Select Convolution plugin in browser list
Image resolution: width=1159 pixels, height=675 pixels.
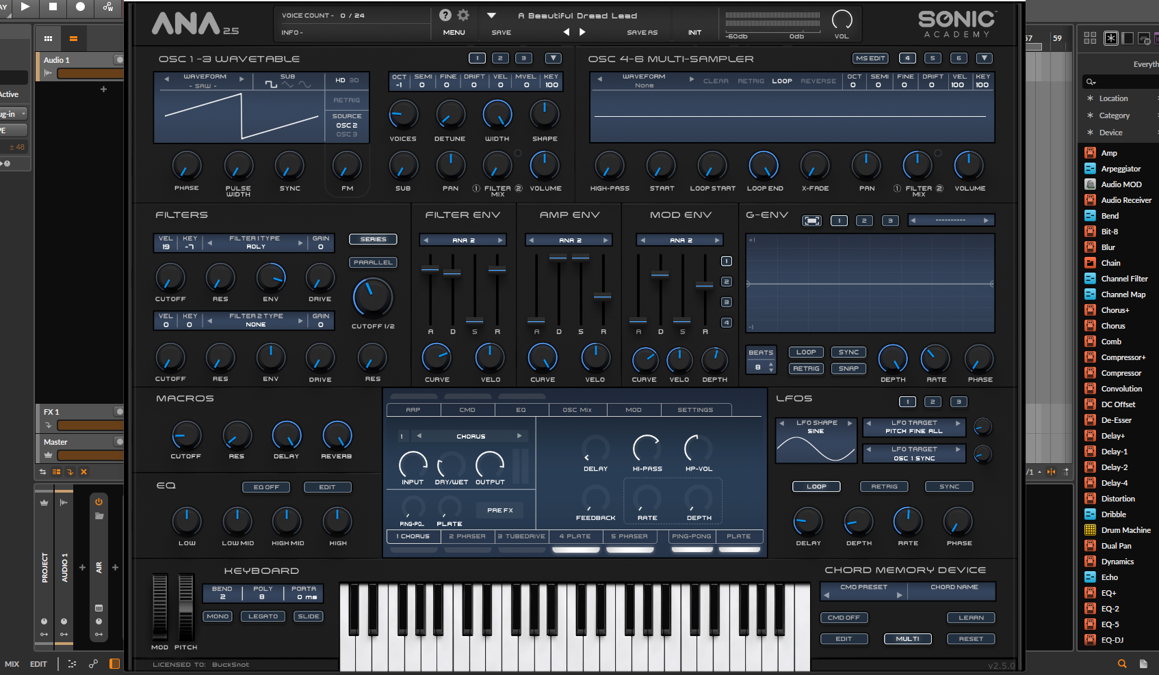pyautogui.click(x=1121, y=389)
